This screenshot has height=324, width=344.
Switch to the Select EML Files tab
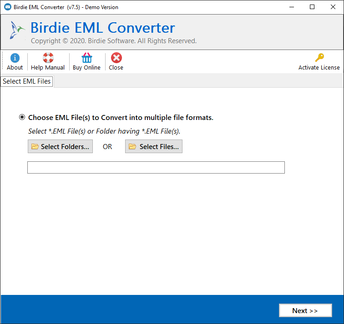(x=27, y=81)
